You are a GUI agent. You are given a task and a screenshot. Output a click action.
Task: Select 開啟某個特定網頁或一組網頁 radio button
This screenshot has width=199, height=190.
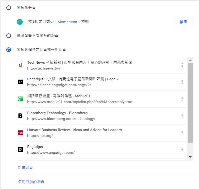[x=9, y=50]
